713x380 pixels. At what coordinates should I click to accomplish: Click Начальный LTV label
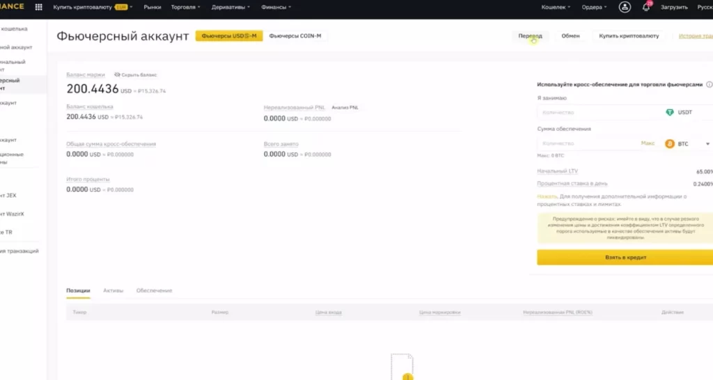click(558, 171)
